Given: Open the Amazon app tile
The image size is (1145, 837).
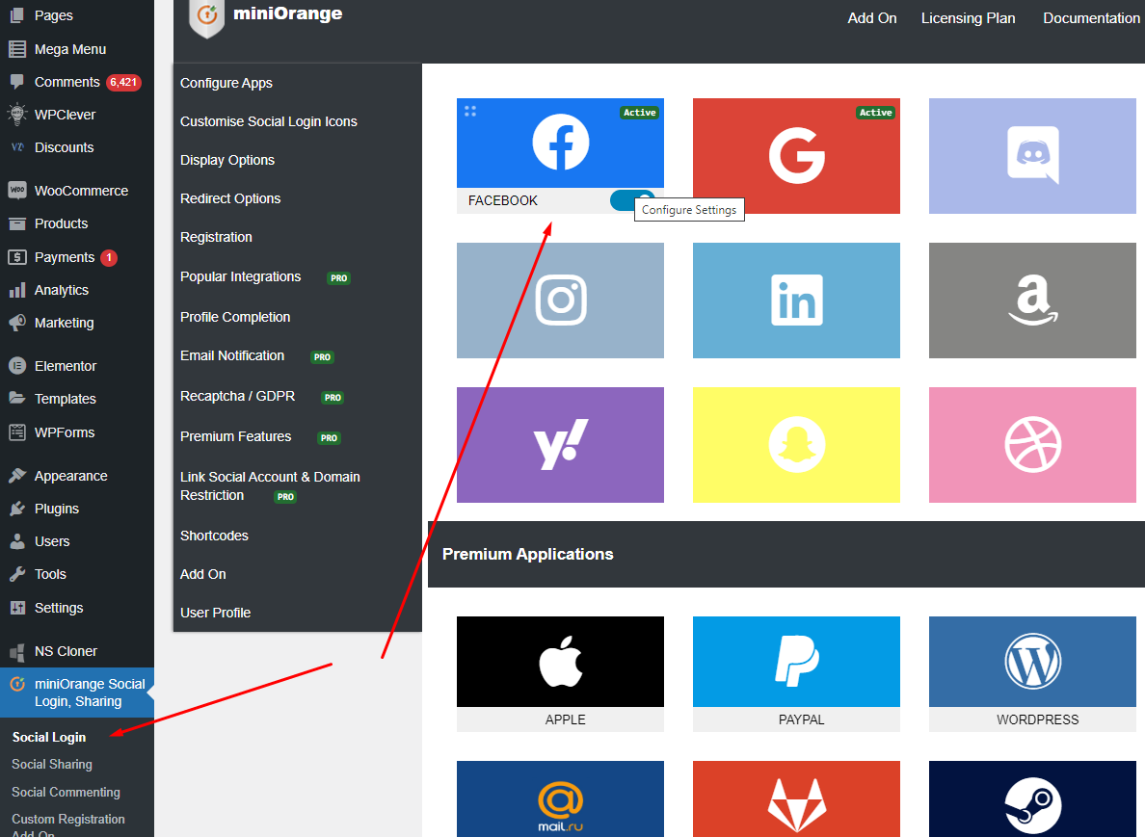Looking at the screenshot, I should click(x=1032, y=300).
